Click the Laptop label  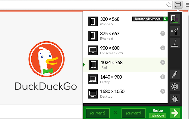coord(105,82)
